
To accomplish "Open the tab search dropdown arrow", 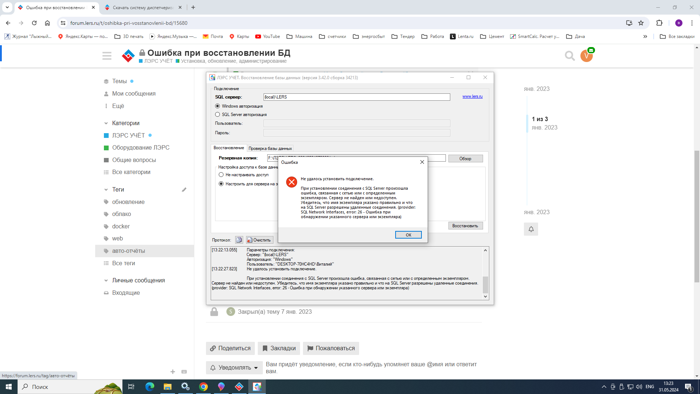I will [x=7, y=7].
